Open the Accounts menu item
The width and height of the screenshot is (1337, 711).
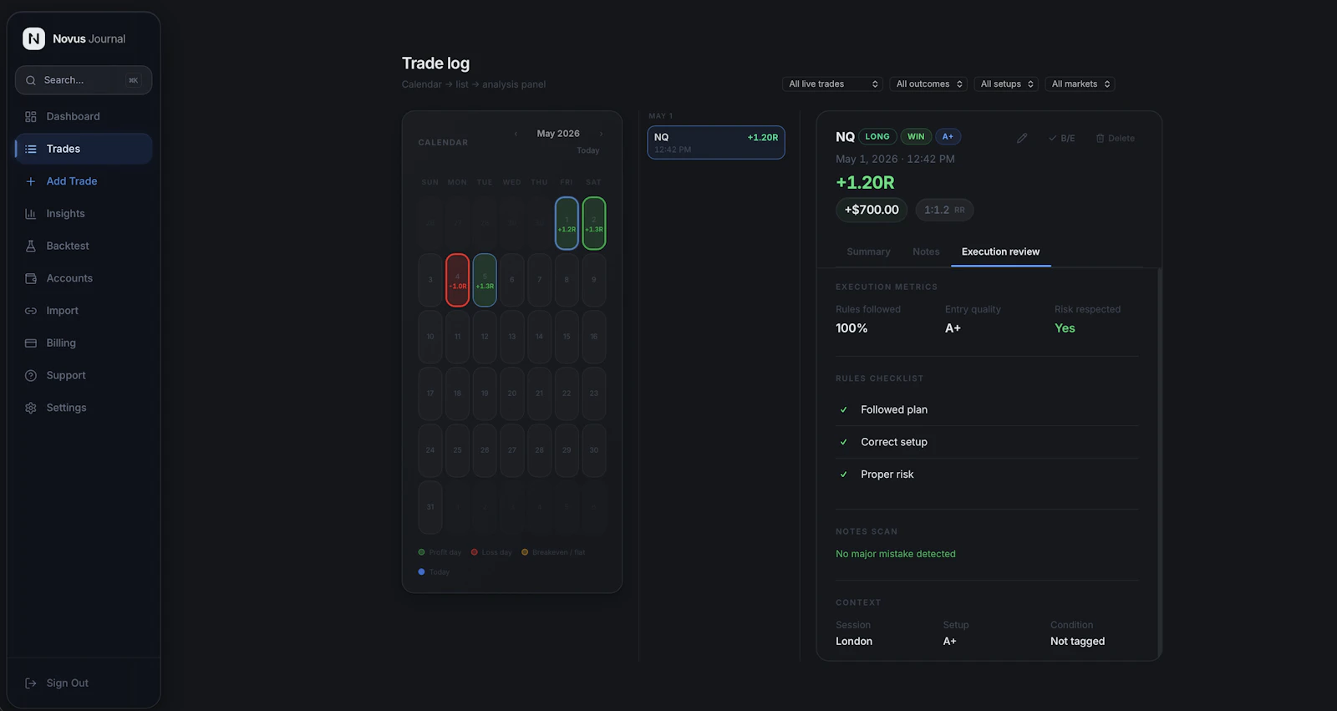tap(84, 278)
